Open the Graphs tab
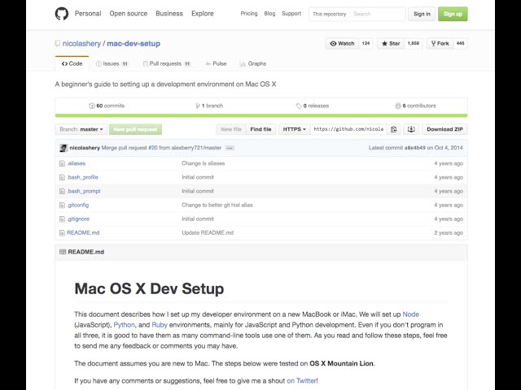 253,63
